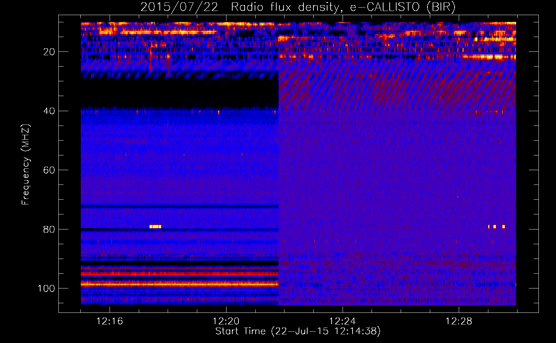
Task: Click the 12:20 time tick label
Action: (x=226, y=321)
